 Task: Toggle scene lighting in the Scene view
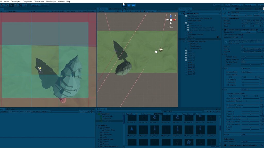pyautogui.click(x=123, y=11)
